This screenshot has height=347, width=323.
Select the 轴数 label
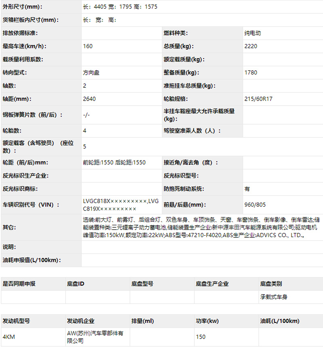point(9,86)
